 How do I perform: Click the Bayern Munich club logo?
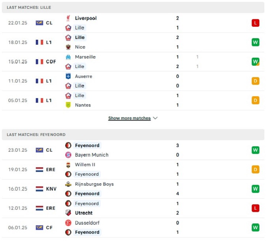(68, 155)
